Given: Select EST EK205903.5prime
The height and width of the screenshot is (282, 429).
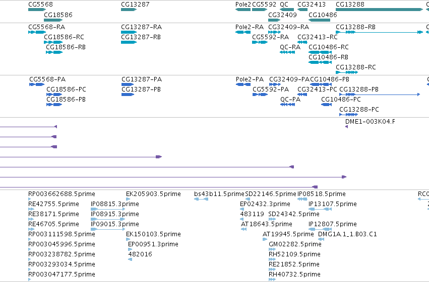Looking at the screenshot, I should click(x=153, y=194).
